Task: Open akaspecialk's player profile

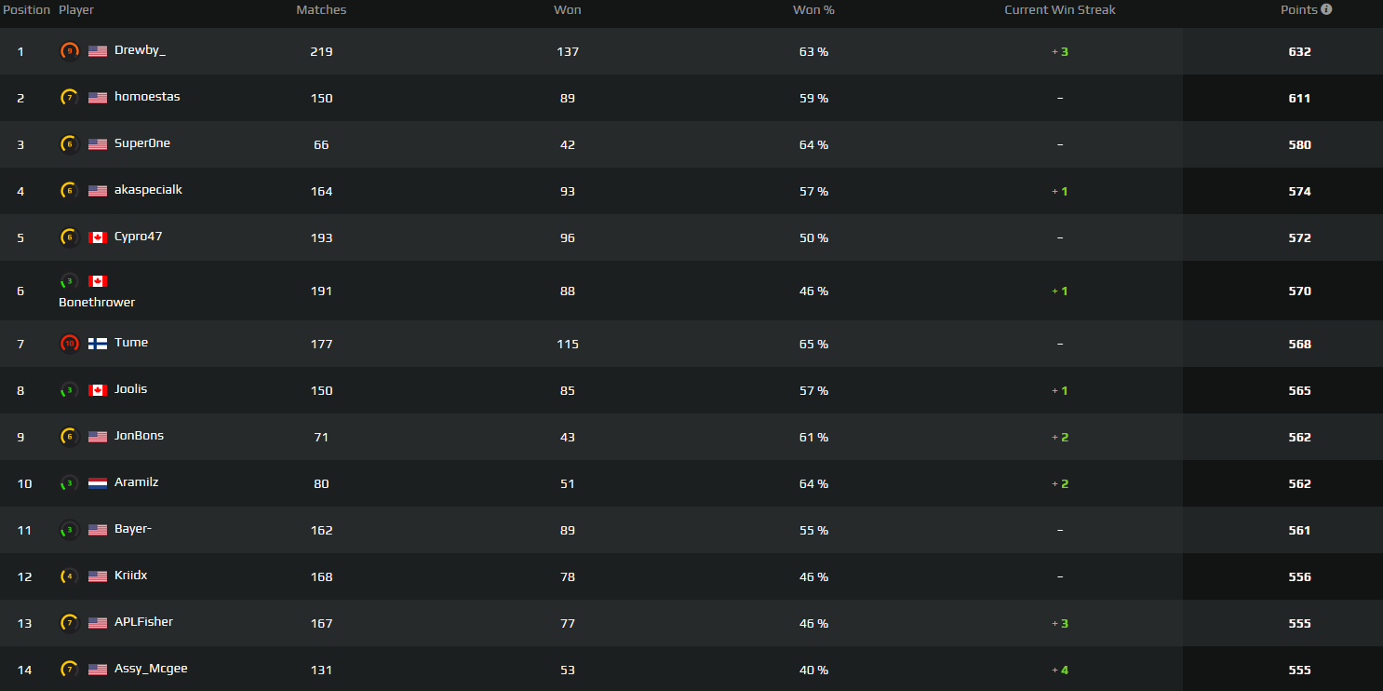Action: [x=148, y=190]
